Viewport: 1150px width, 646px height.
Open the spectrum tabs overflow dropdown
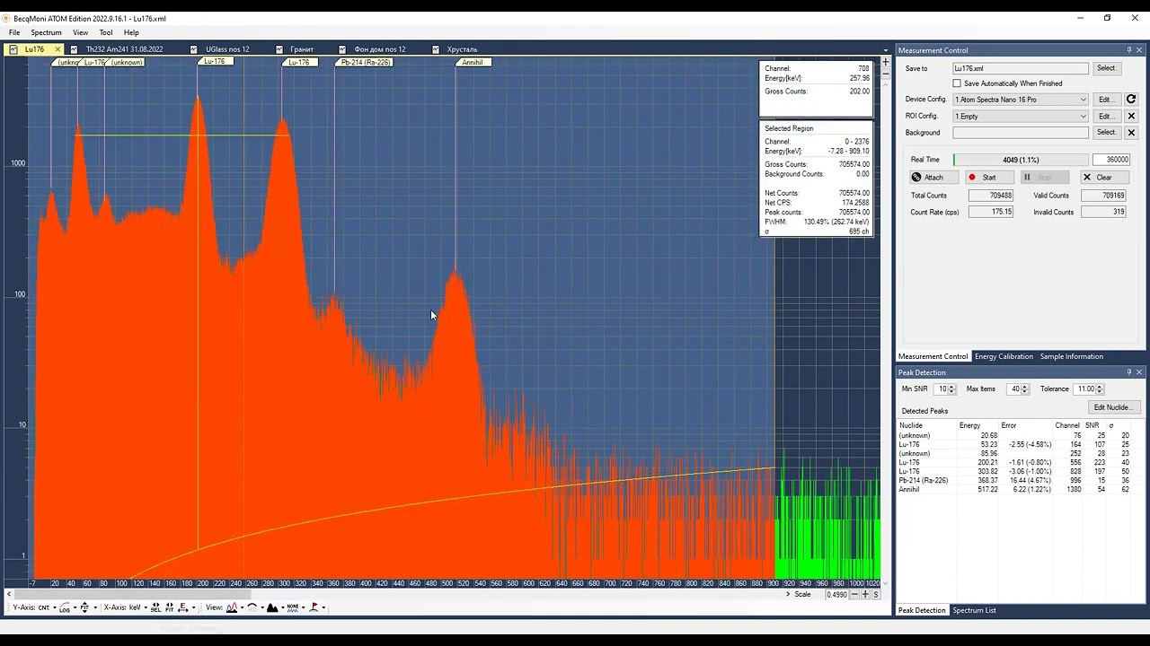[x=886, y=50]
